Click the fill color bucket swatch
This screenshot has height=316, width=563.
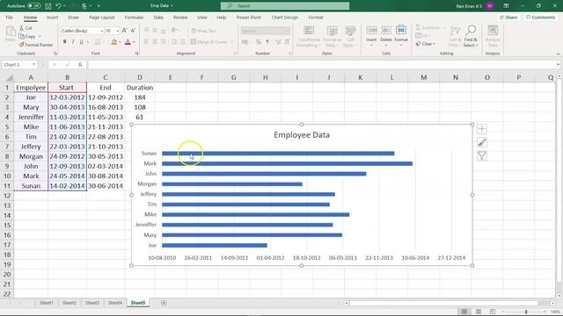(113, 42)
